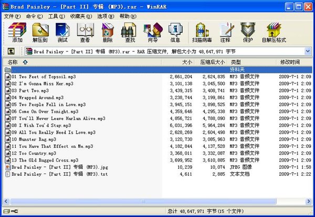This screenshot has height=217, width=315.
Task: Click packed size value 4,788,090
Action: 214,118
